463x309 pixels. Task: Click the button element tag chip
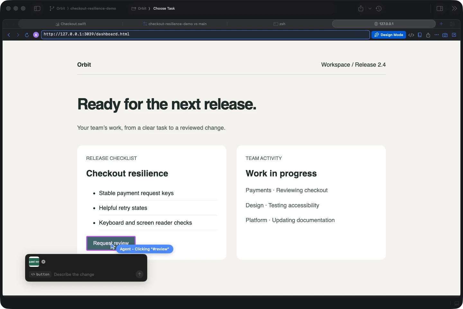(40, 274)
